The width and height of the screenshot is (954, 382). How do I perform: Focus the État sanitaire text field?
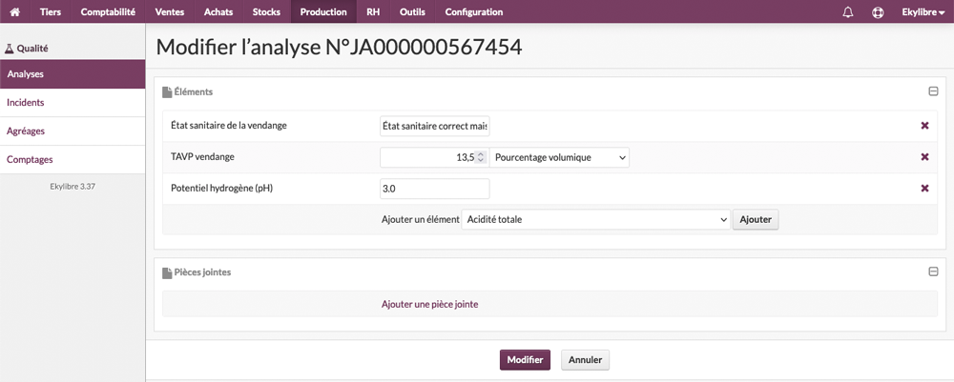[434, 127]
